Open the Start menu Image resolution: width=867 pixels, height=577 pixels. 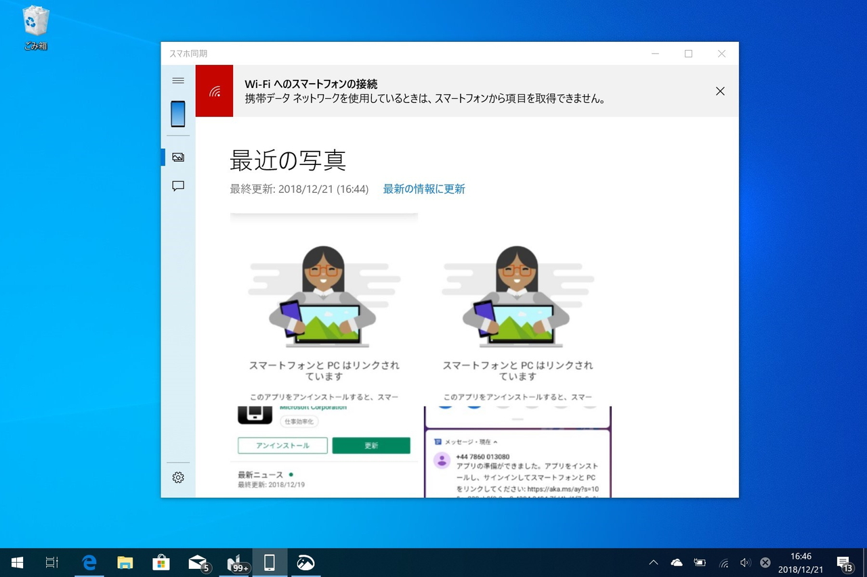(16, 562)
